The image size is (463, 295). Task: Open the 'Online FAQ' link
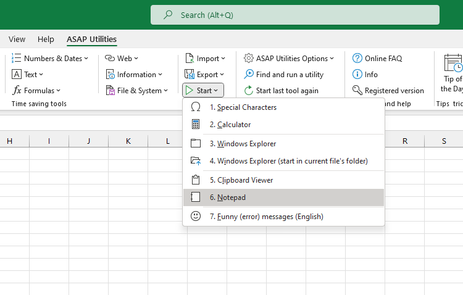383,59
